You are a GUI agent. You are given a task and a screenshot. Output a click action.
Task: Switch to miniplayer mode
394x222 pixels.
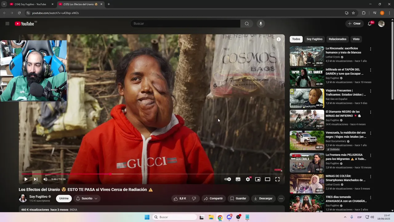258,179
